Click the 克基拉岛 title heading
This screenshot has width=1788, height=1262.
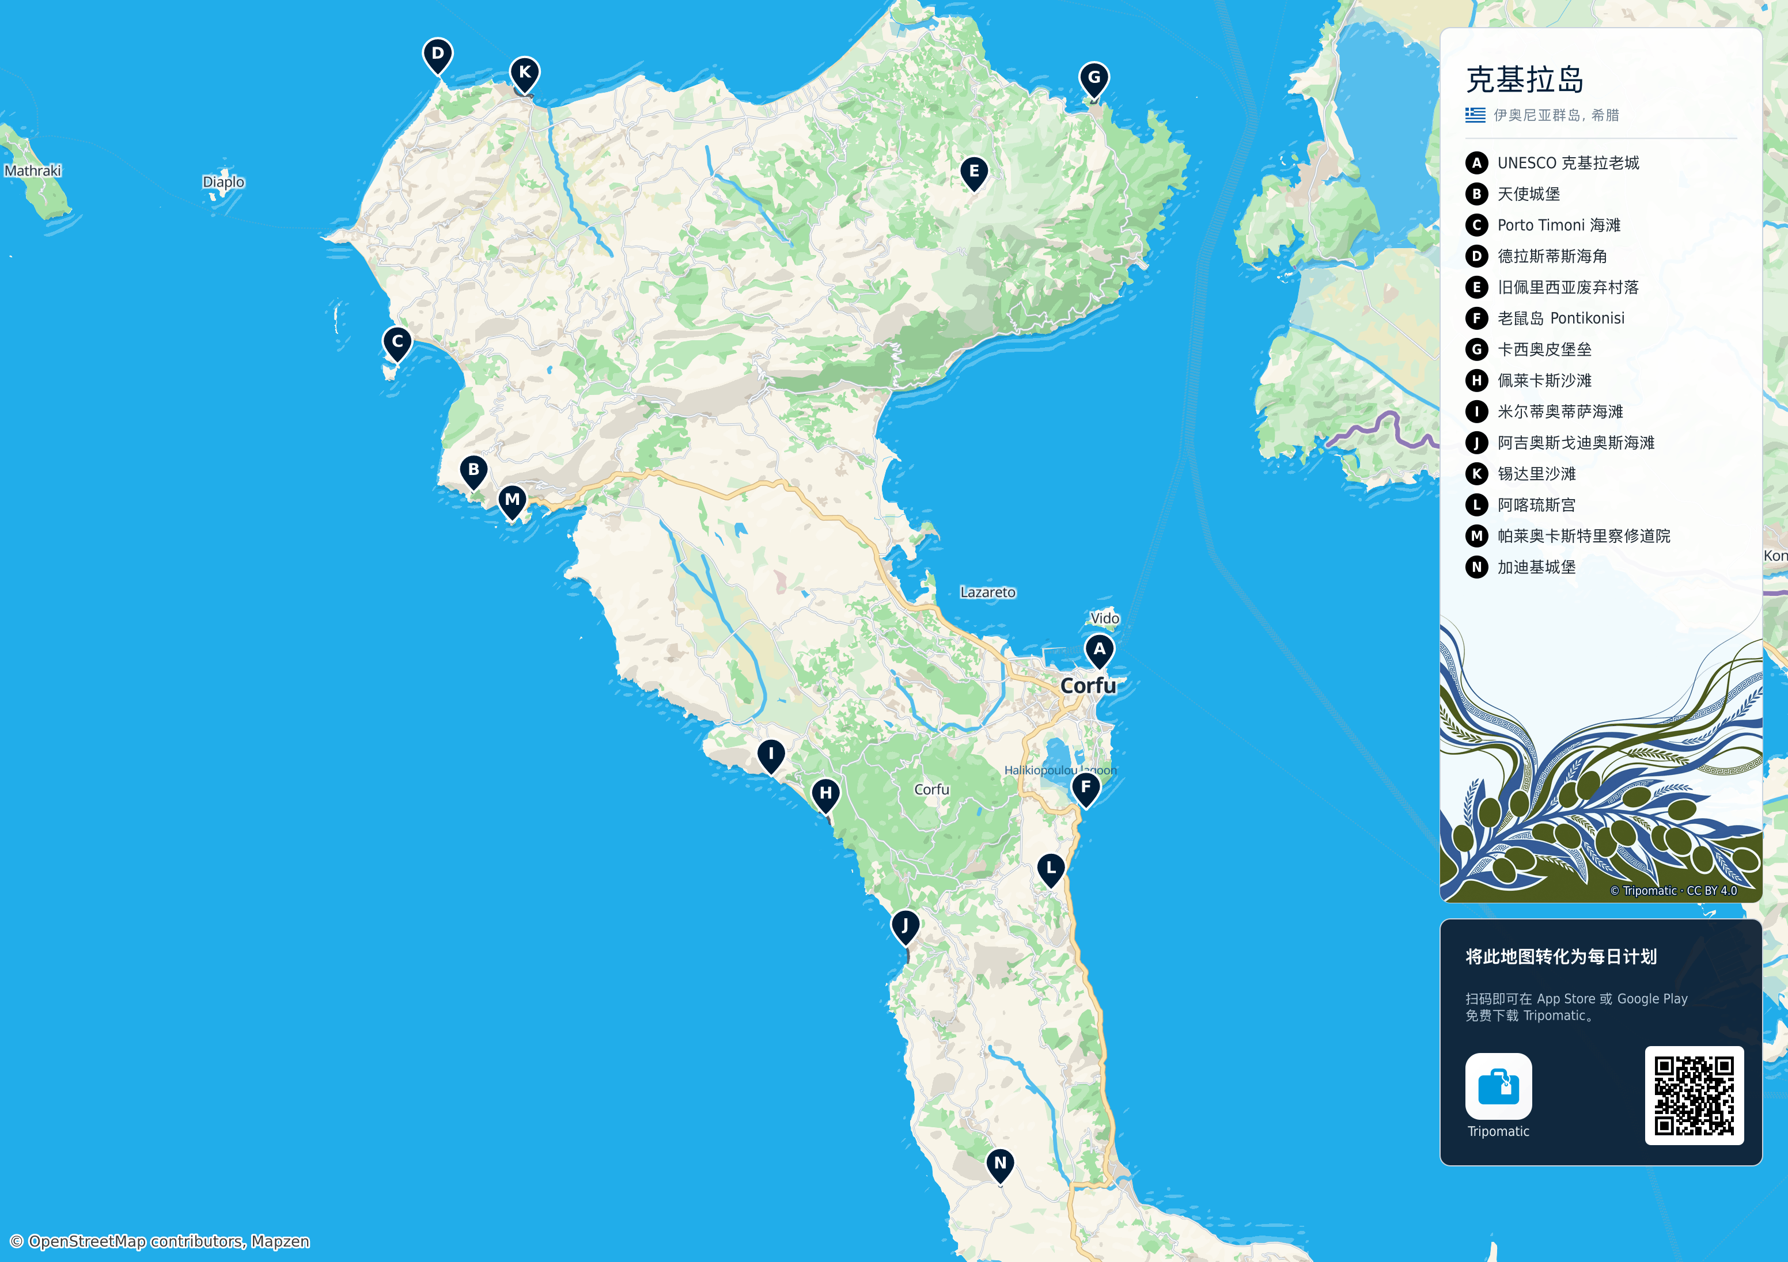pos(1525,79)
